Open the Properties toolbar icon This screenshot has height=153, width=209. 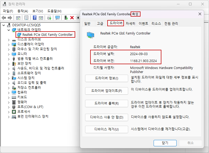pos(26,18)
